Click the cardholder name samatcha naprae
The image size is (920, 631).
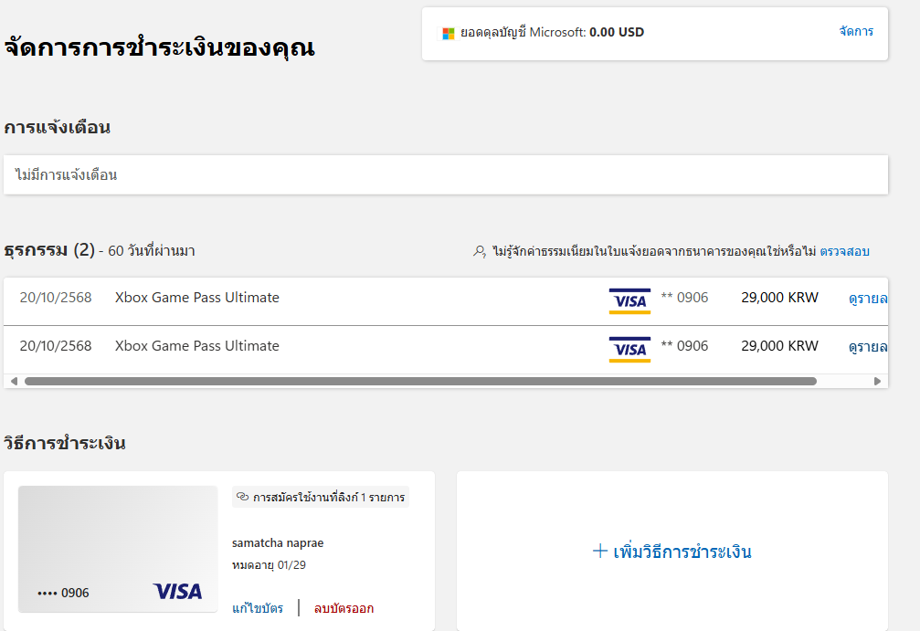[x=278, y=543]
